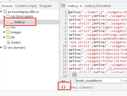Switch to index.js:formatted editor tab
This screenshot has height=96, width=127.
coord(98,6)
